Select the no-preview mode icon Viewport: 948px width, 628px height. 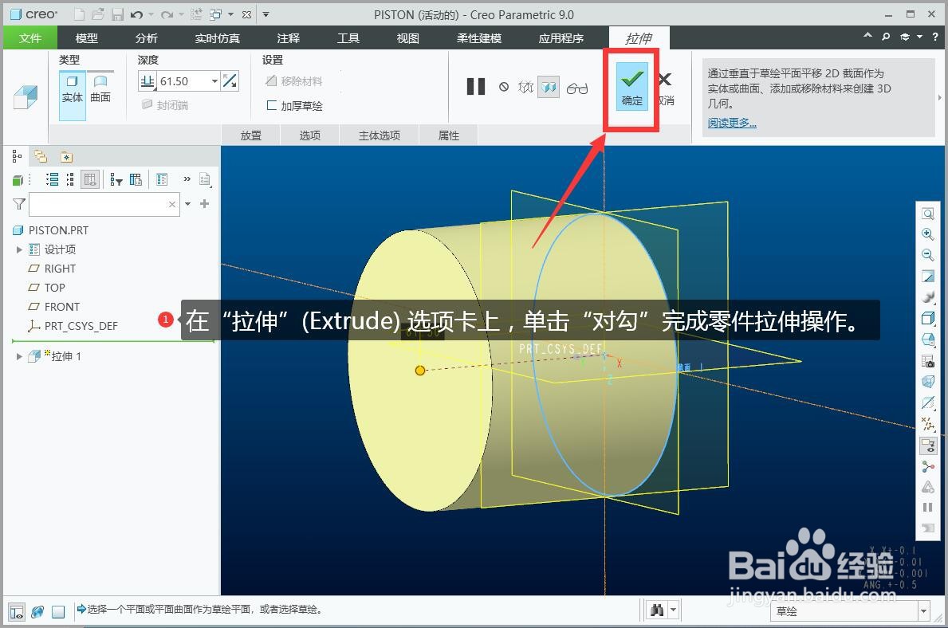(x=504, y=87)
